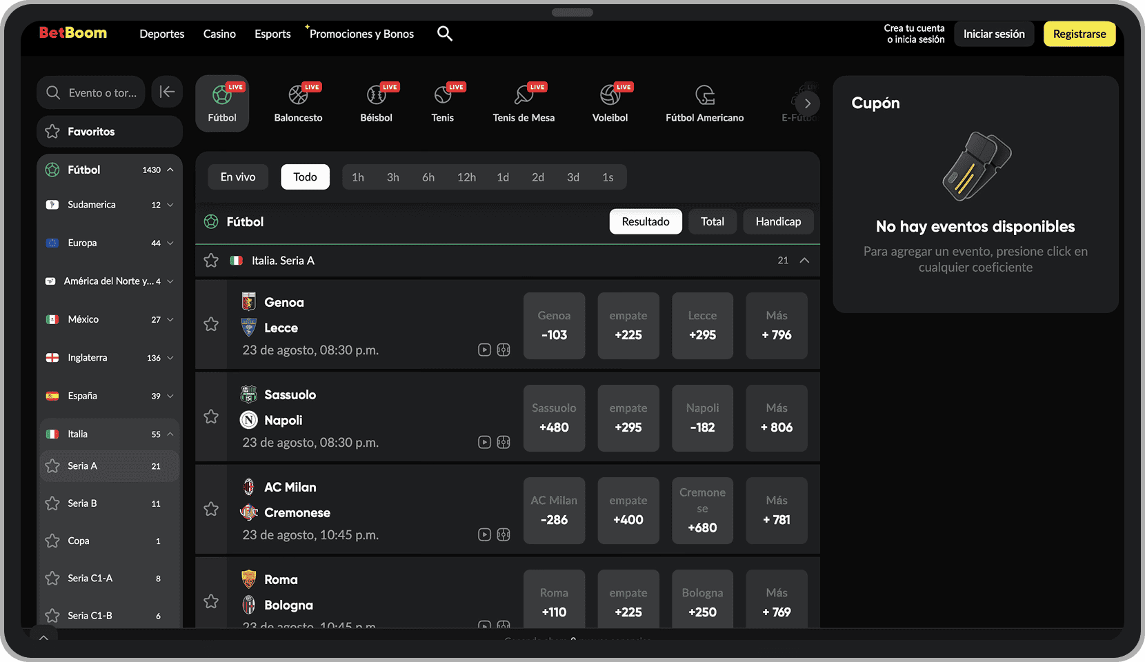Open Promociones y Bonos

tap(361, 34)
